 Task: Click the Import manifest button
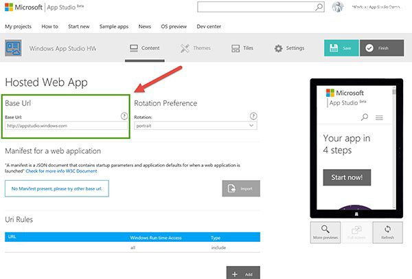click(x=241, y=188)
